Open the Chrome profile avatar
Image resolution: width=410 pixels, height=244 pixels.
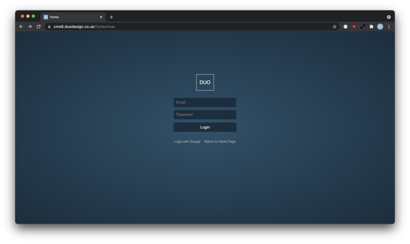(x=380, y=26)
